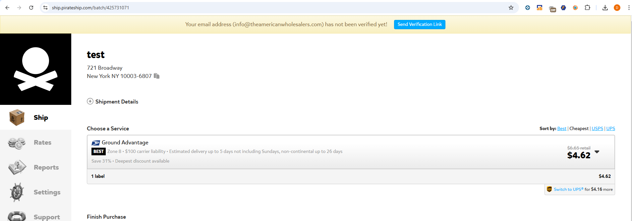Open the dark blue F extension
The image size is (632, 221).
[x=563, y=8]
